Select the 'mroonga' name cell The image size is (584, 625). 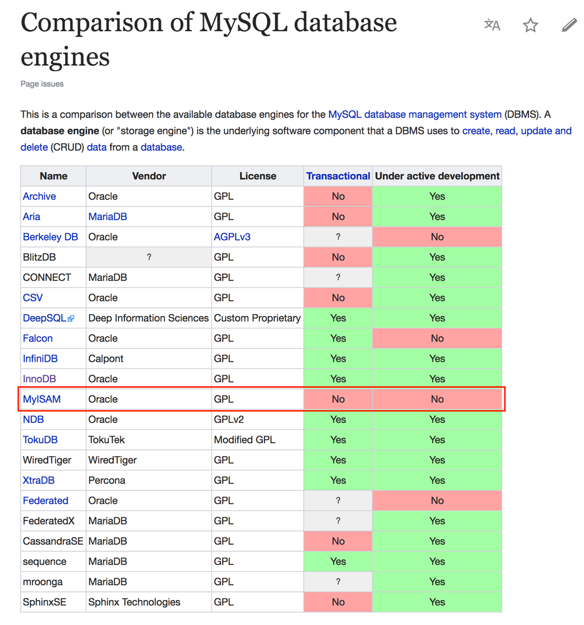(x=53, y=582)
